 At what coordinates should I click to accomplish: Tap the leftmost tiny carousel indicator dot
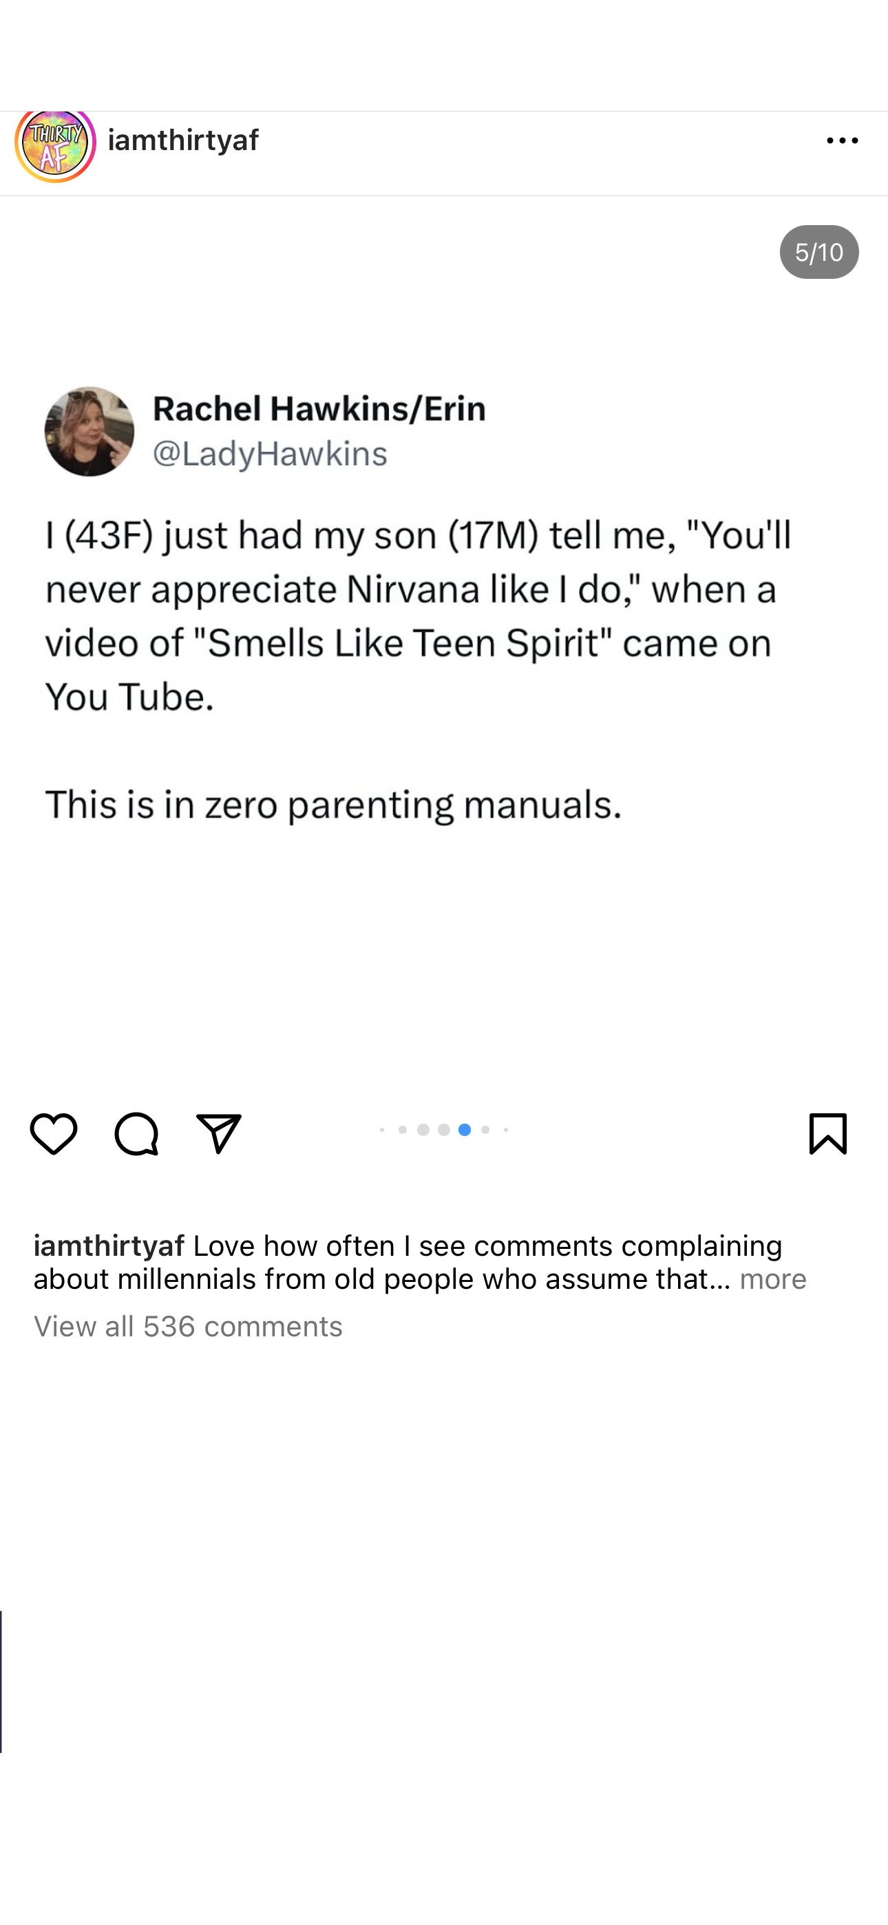click(382, 1130)
